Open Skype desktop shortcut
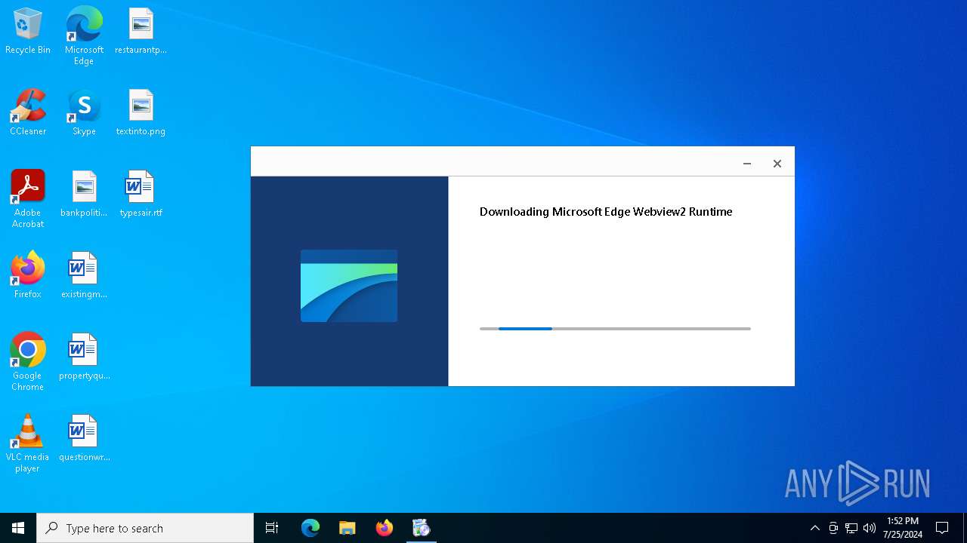967x543 pixels. [x=84, y=113]
